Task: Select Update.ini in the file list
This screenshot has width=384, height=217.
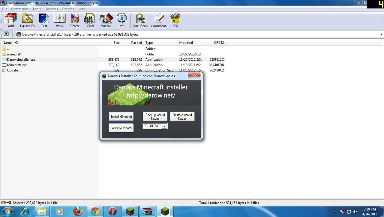Action: coord(113,70)
